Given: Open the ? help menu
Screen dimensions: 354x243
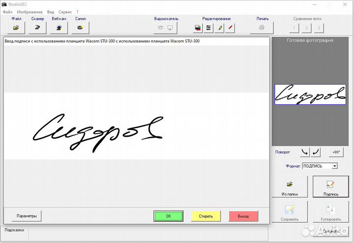Looking at the screenshot, I should (x=78, y=12).
